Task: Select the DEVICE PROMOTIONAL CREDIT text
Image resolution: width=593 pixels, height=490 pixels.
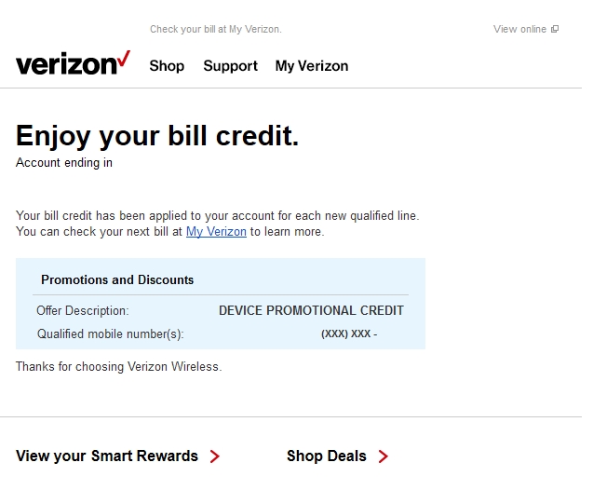Action: [311, 310]
